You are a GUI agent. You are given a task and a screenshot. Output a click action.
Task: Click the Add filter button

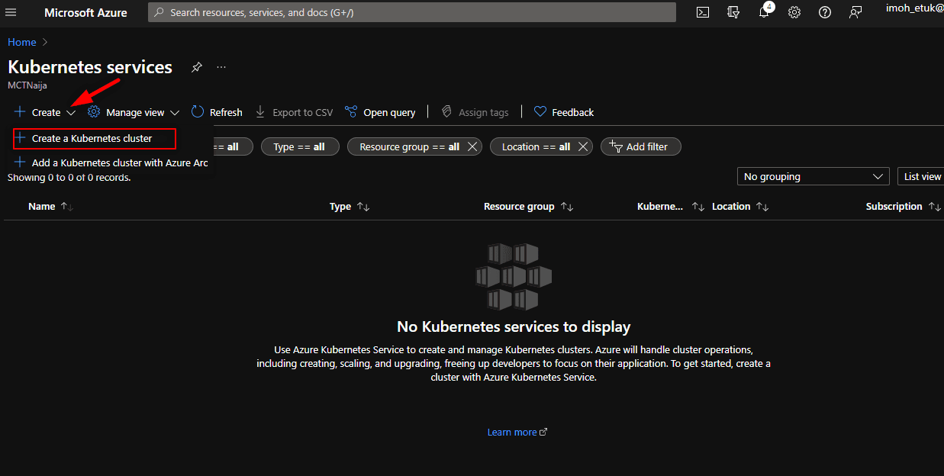coord(641,146)
